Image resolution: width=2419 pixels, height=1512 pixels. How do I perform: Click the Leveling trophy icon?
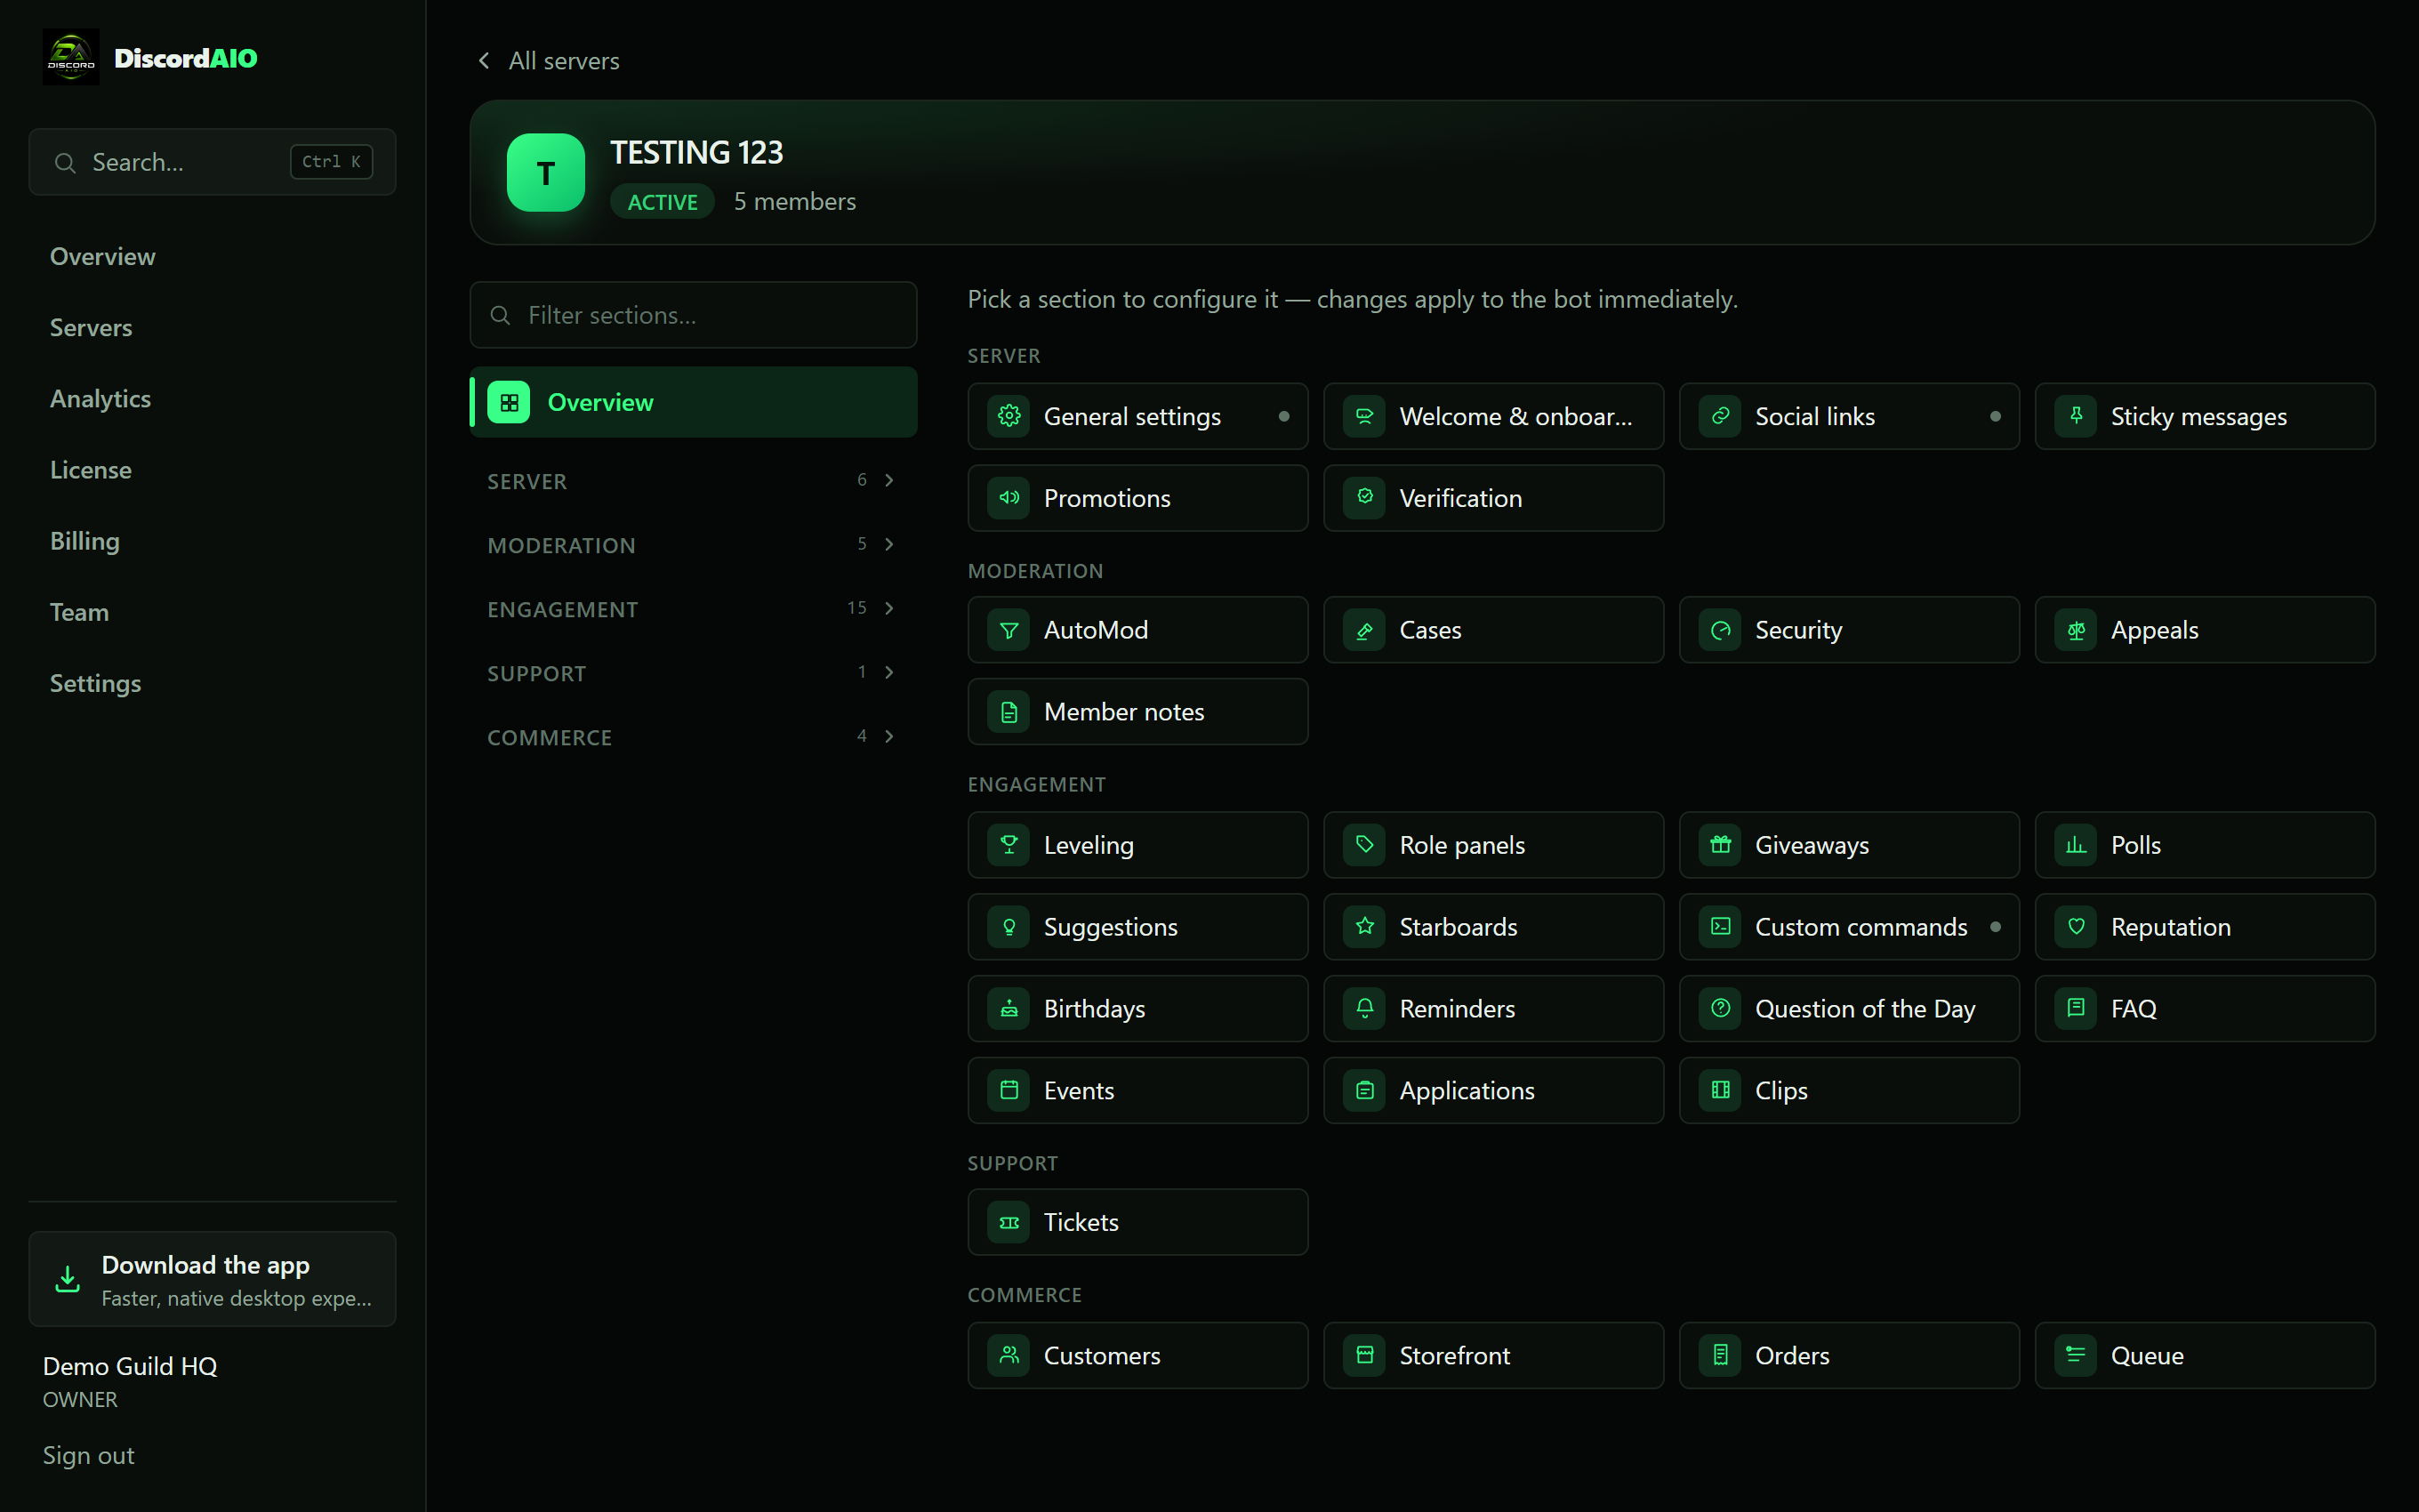click(x=1009, y=845)
